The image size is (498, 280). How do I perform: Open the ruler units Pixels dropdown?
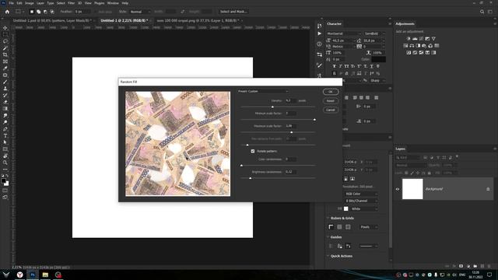coord(368,227)
